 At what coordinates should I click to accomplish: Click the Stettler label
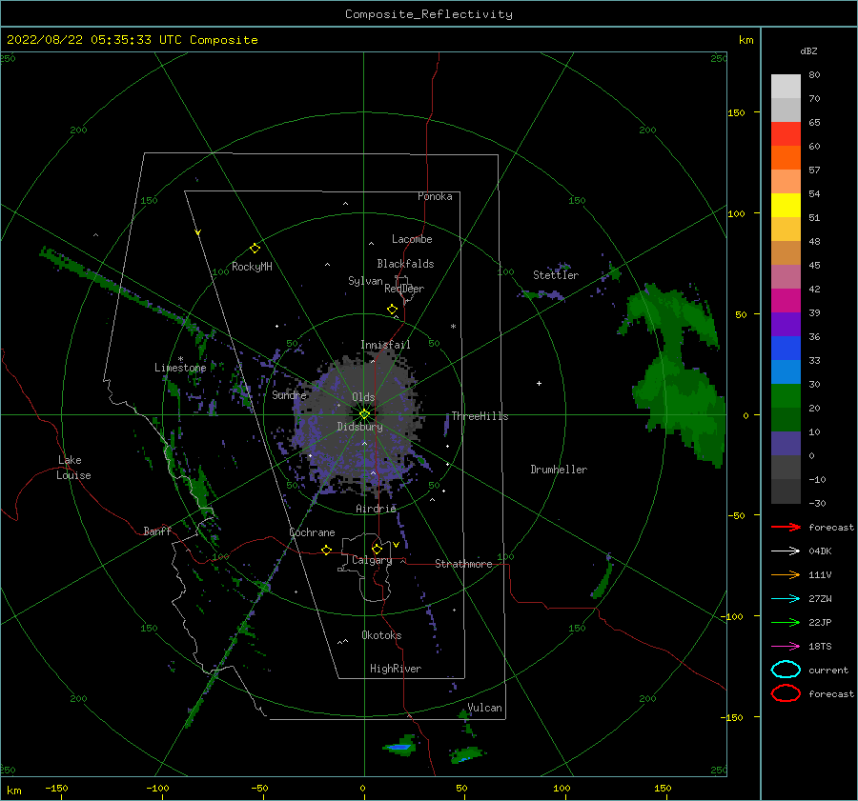click(x=556, y=275)
